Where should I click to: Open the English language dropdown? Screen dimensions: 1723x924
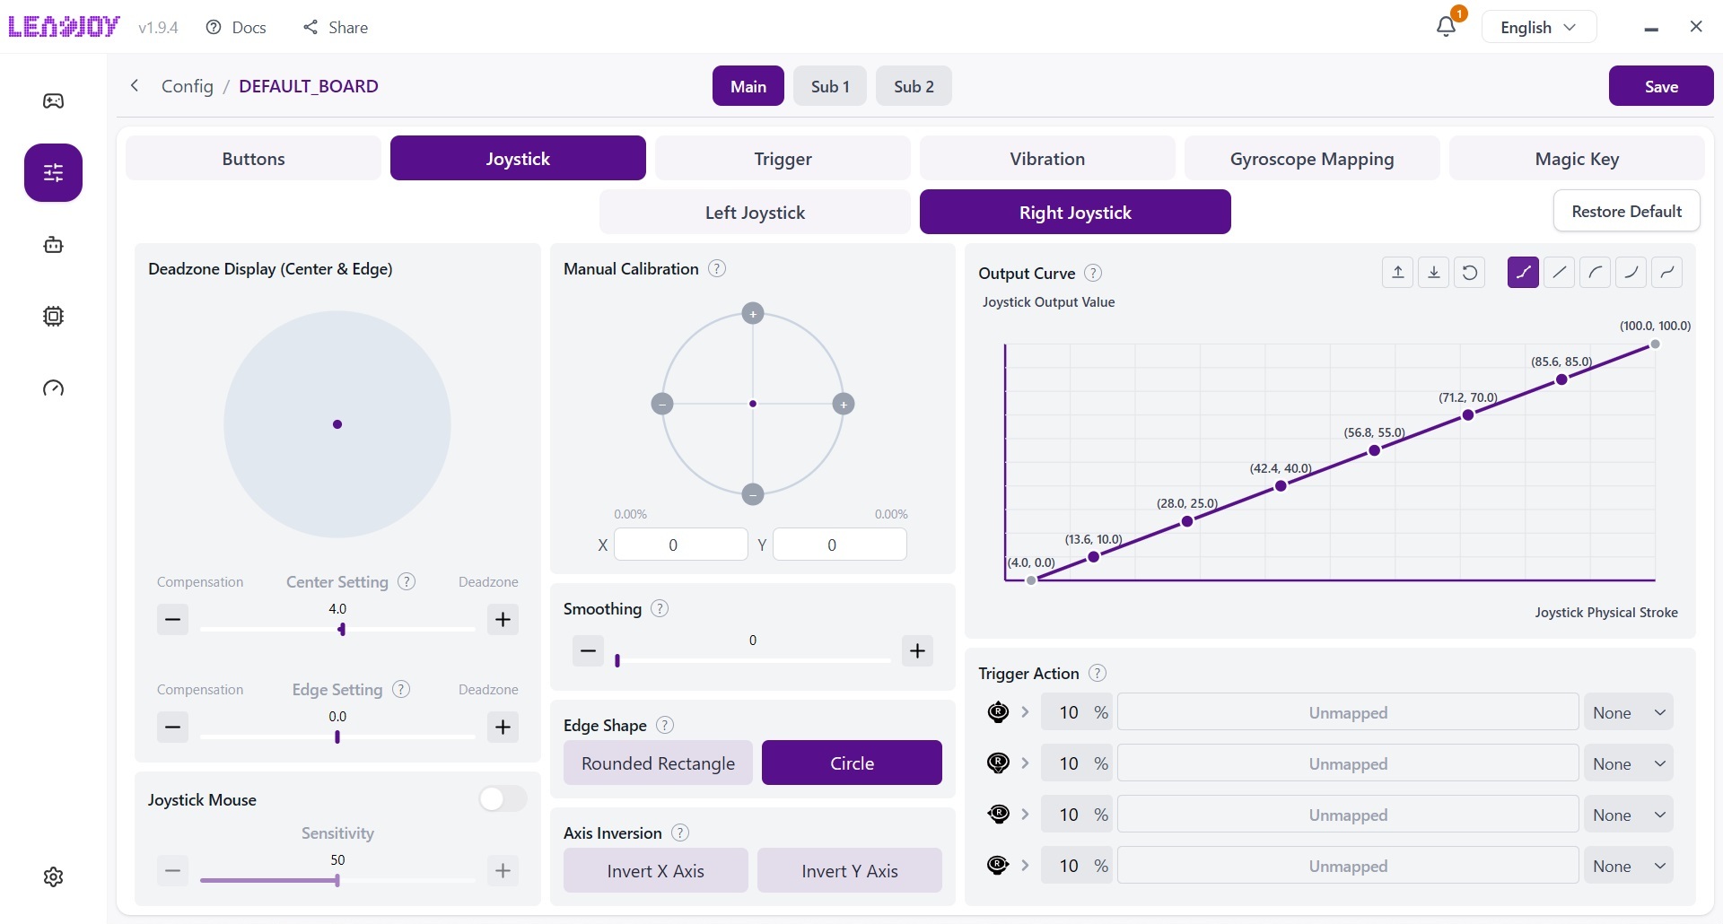pos(1538,27)
